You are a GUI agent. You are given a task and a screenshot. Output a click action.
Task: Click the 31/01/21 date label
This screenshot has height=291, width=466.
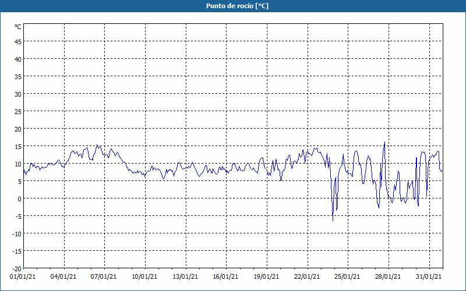(429, 277)
